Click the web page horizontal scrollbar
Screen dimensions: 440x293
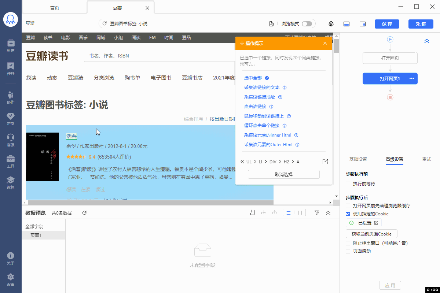(151, 203)
